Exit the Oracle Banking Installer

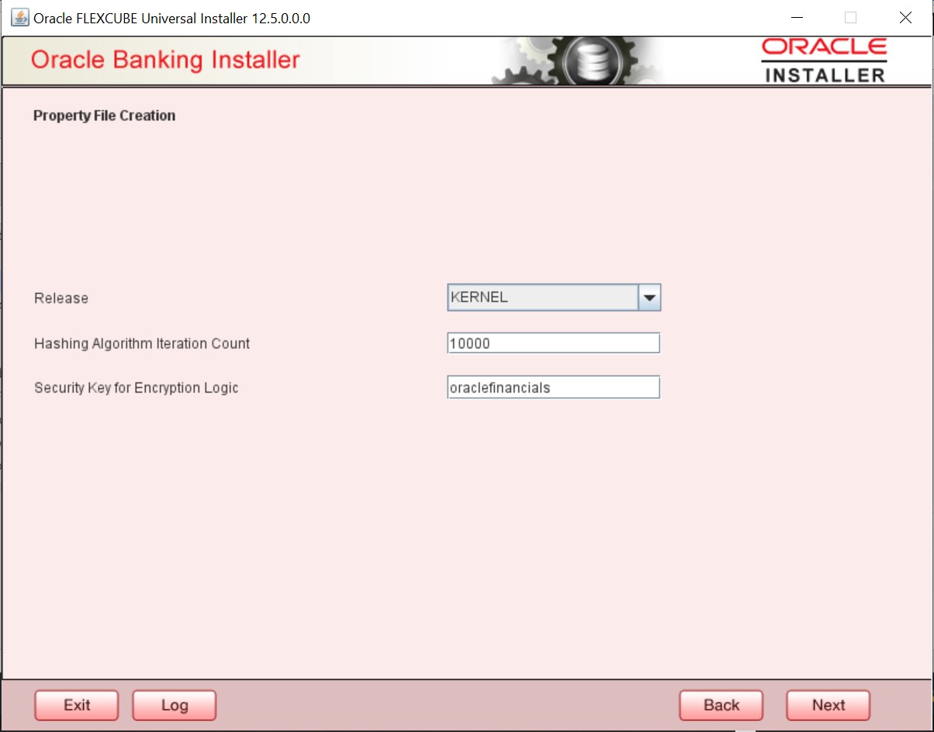[77, 705]
